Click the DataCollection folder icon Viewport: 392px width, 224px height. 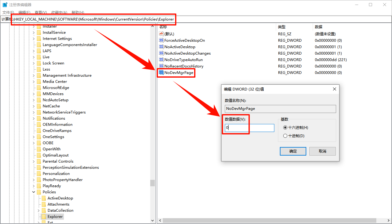[44, 210]
